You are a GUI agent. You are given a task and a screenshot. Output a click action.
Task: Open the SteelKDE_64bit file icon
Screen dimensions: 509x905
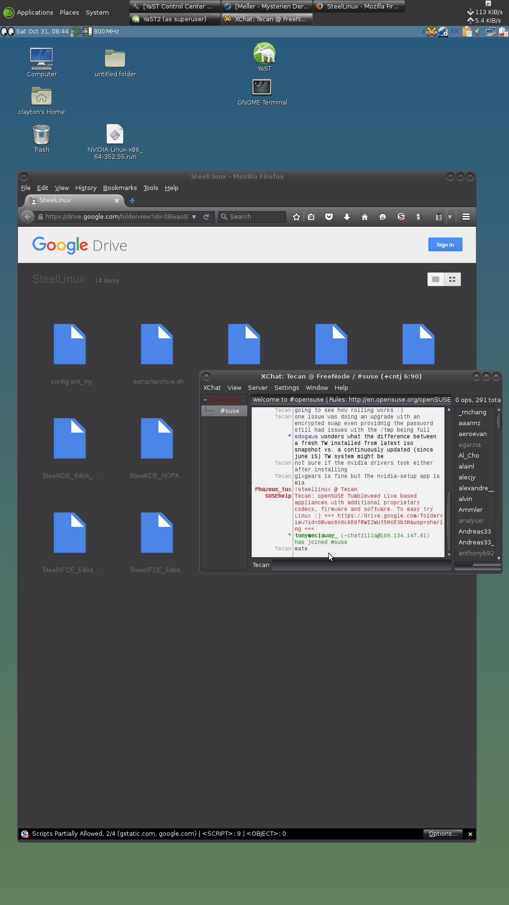[x=70, y=438]
